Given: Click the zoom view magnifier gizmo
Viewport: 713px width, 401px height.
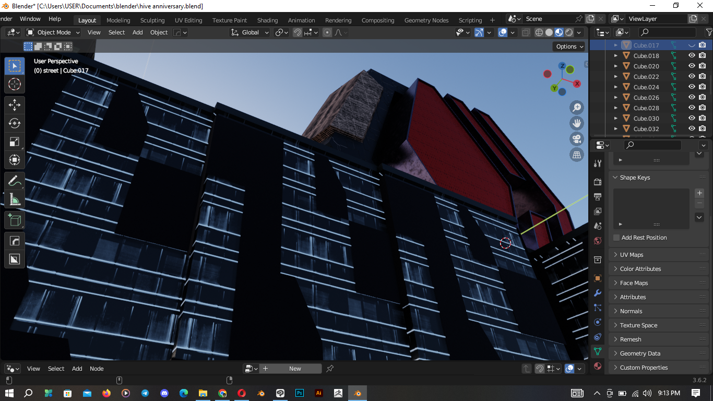Looking at the screenshot, I should (x=577, y=108).
